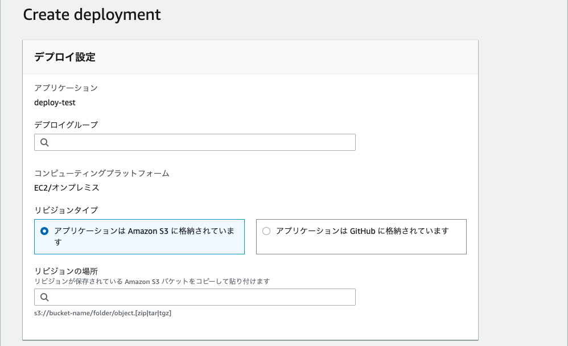Click the コンピューティングプラットフォーム label
This screenshot has height=346, width=568.
point(101,173)
